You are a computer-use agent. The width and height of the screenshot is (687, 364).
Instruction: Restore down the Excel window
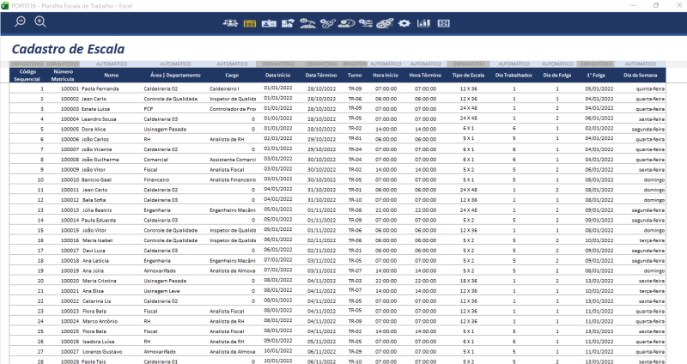[x=656, y=5]
